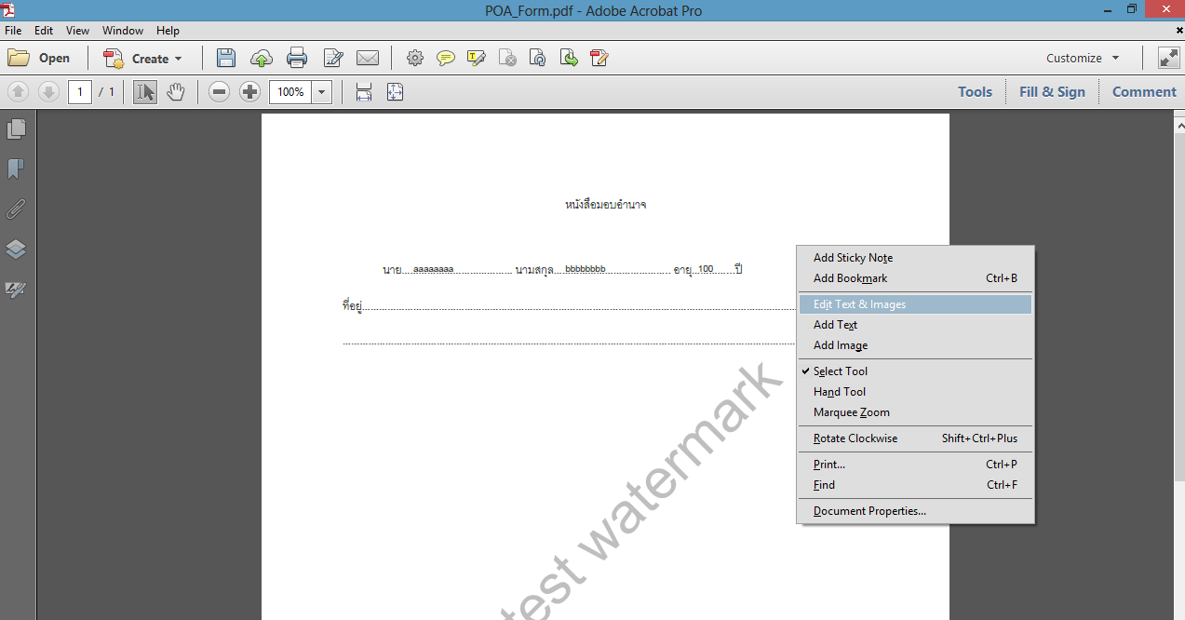Open the Customize dropdown

pos(1082,58)
